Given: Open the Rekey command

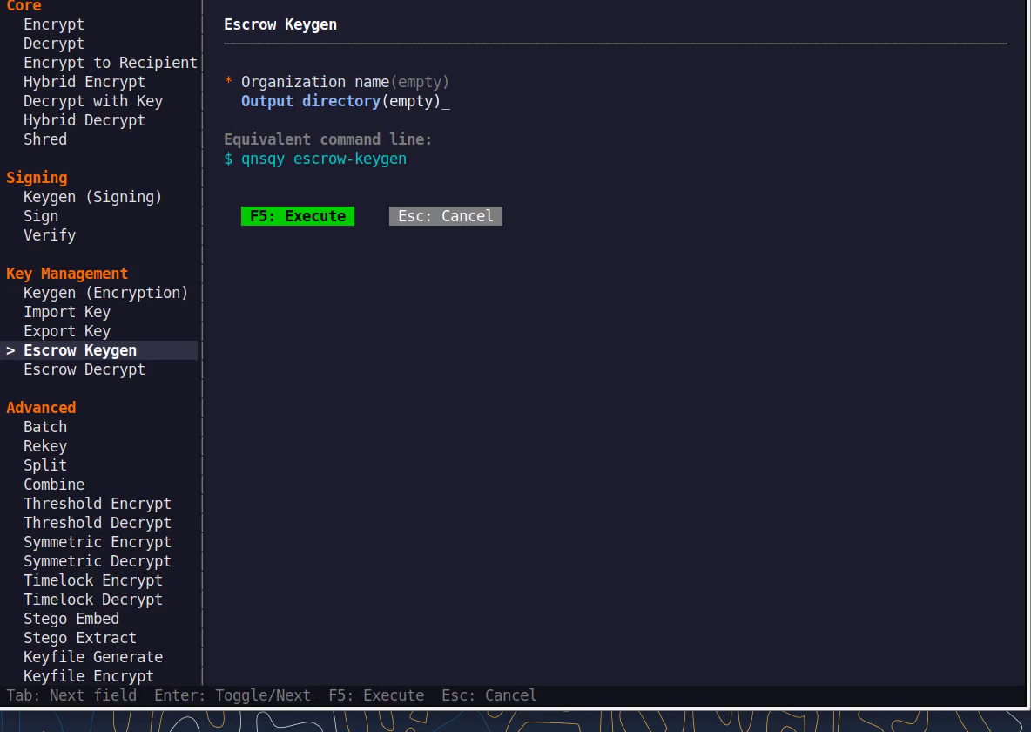Looking at the screenshot, I should 45,445.
